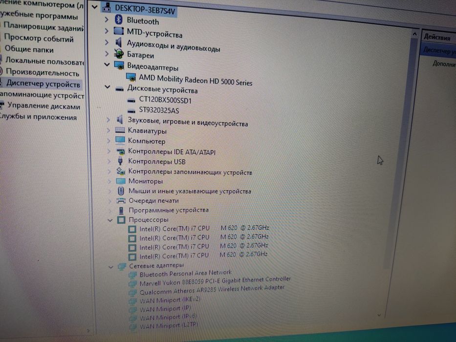Collapse the Видеоадаптеры category
Screen dimensions: 456x342
(x=107, y=64)
